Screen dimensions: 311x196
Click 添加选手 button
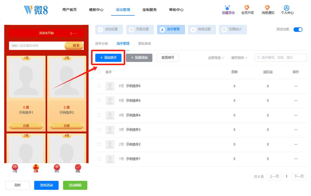point(108,58)
